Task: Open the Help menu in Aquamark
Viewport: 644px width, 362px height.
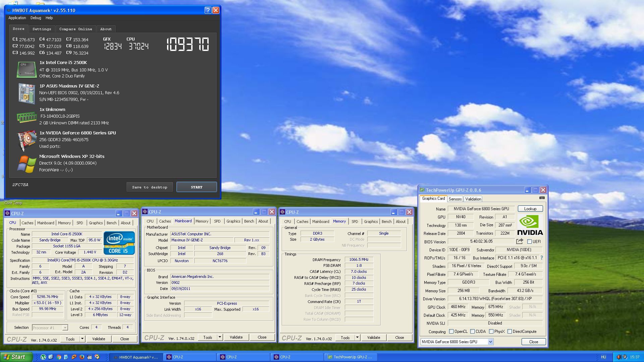Action: point(49,18)
